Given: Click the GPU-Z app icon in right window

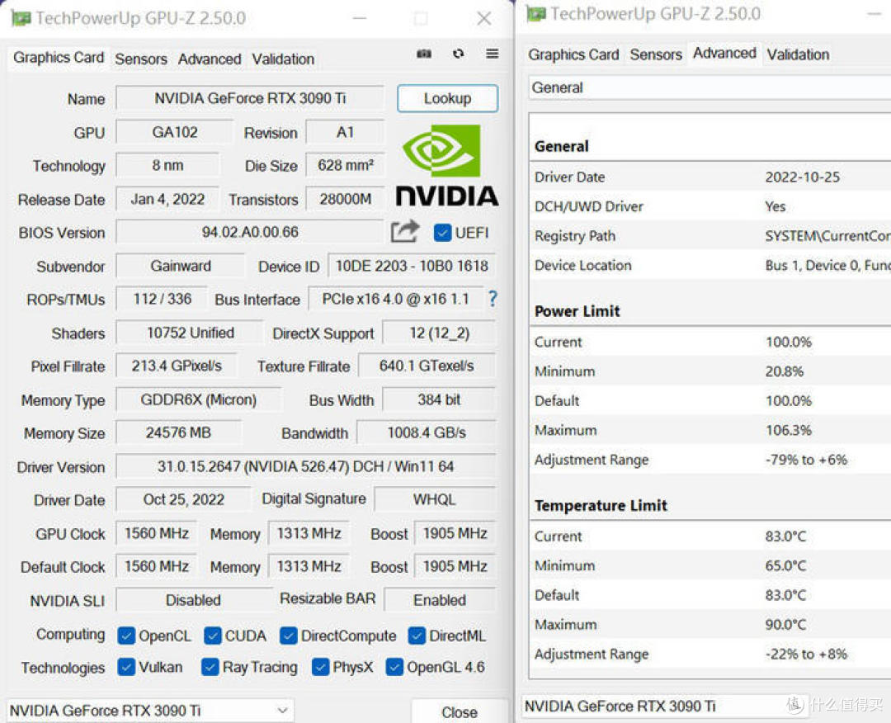Looking at the screenshot, I should tap(536, 14).
